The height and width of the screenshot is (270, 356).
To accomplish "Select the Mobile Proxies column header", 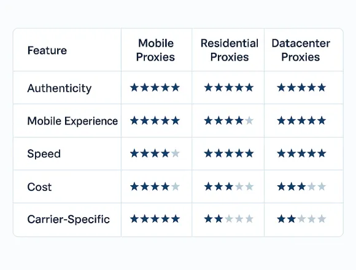I will pyautogui.click(x=156, y=50).
